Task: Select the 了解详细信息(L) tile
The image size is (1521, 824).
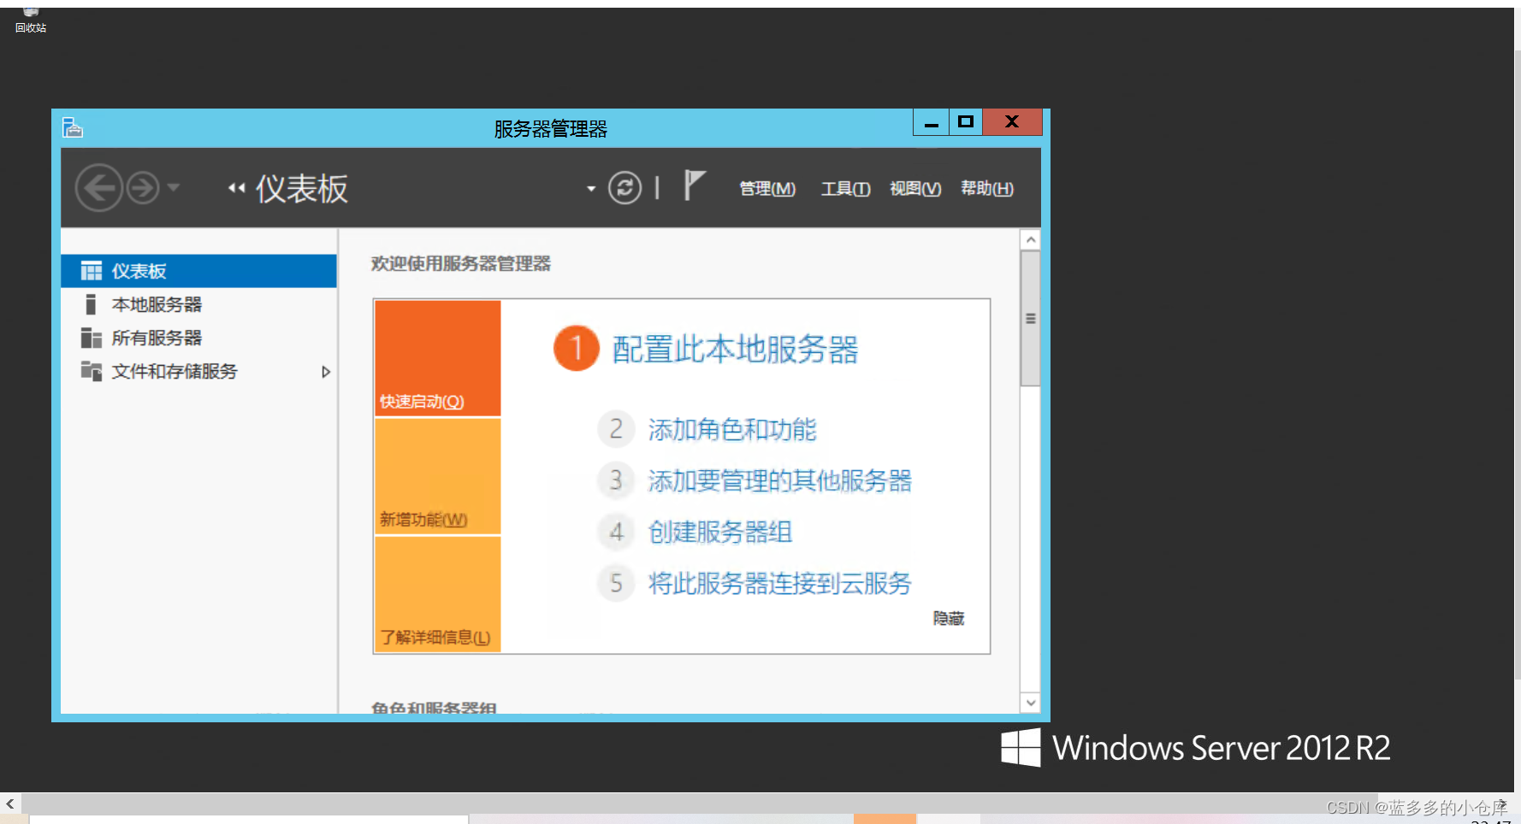Action: click(x=437, y=594)
